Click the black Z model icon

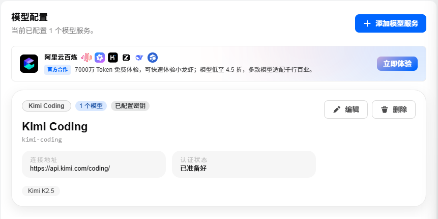pyautogui.click(x=126, y=58)
